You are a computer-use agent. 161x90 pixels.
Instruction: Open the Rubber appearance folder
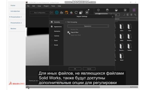130,47
